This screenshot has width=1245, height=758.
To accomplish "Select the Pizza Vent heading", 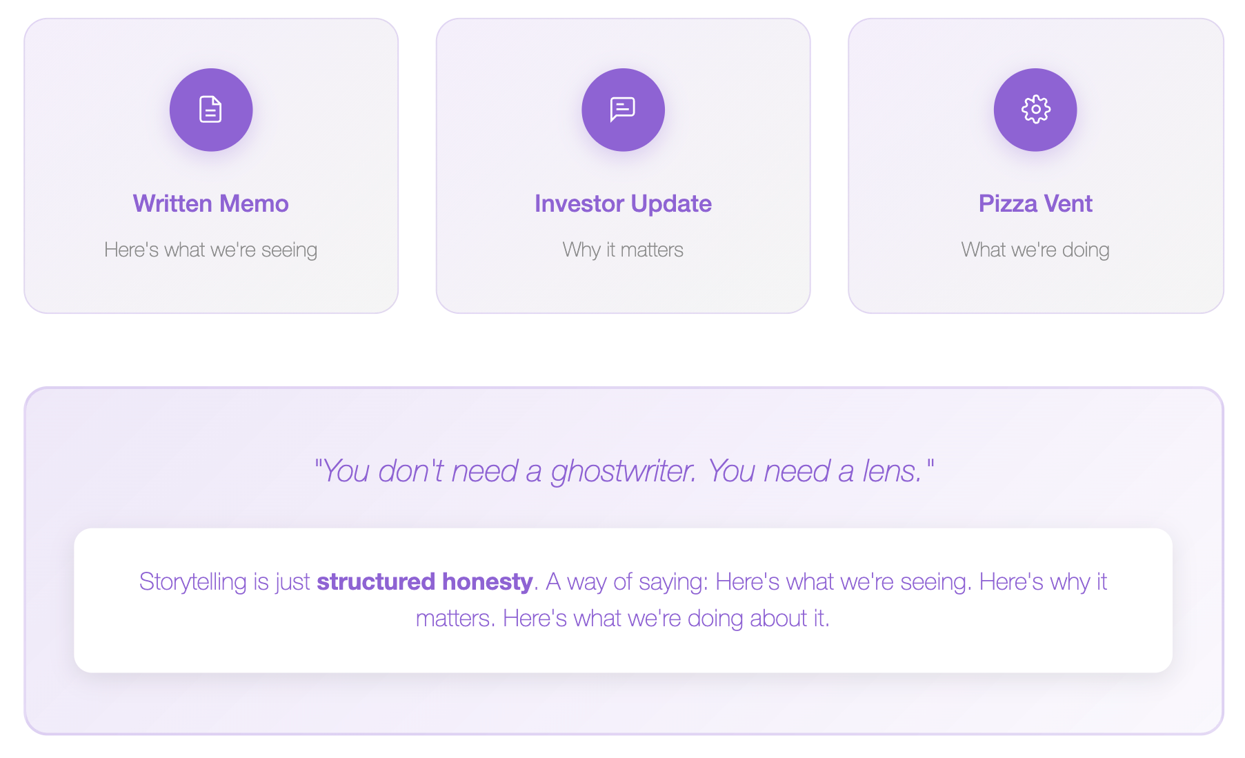I will pyautogui.click(x=1035, y=203).
